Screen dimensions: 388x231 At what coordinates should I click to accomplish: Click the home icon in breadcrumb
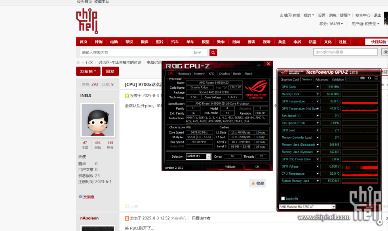click(x=78, y=62)
